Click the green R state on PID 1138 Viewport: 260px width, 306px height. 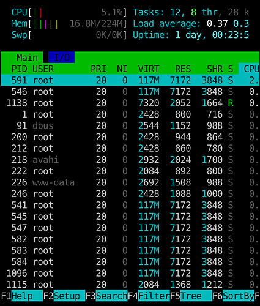(x=231, y=103)
